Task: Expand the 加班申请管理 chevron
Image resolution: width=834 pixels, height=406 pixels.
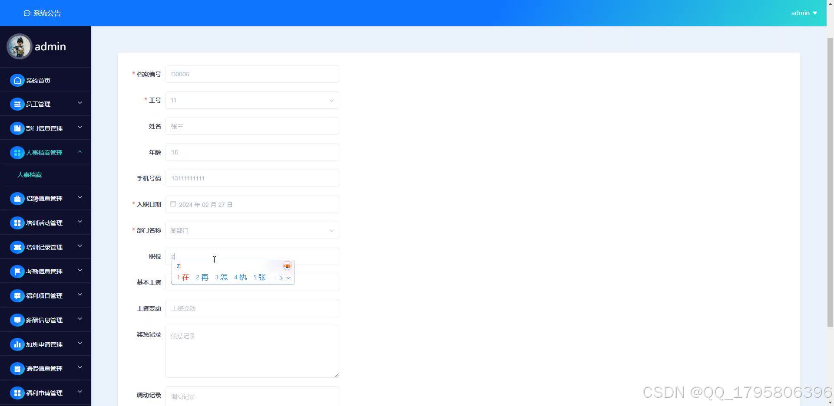Action: (80, 344)
